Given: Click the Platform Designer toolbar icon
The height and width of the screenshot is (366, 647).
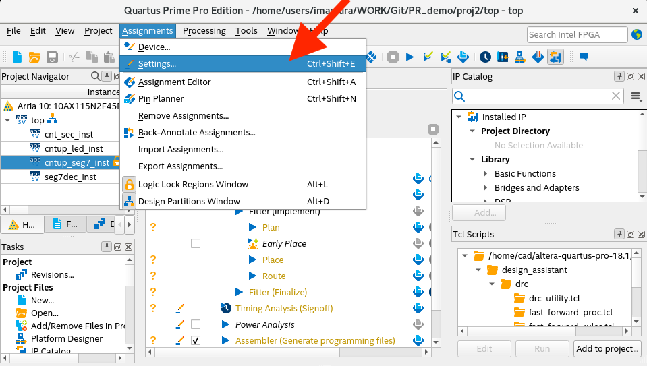Looking at the screenshot, I should [x=520, y=57].
